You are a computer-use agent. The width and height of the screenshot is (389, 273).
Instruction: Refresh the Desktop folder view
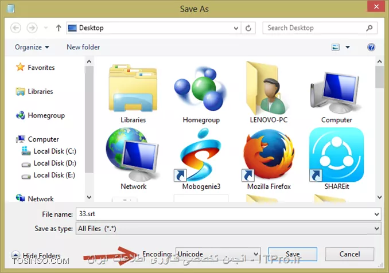pos(248,28)
